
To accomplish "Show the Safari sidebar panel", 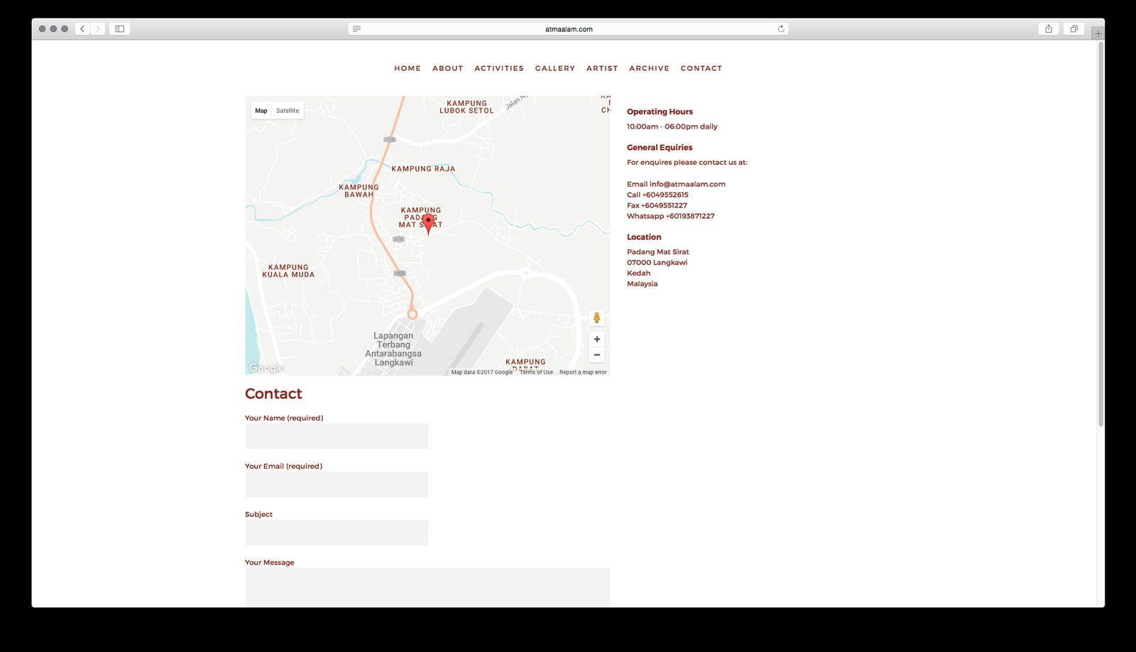I will [119, 29].
